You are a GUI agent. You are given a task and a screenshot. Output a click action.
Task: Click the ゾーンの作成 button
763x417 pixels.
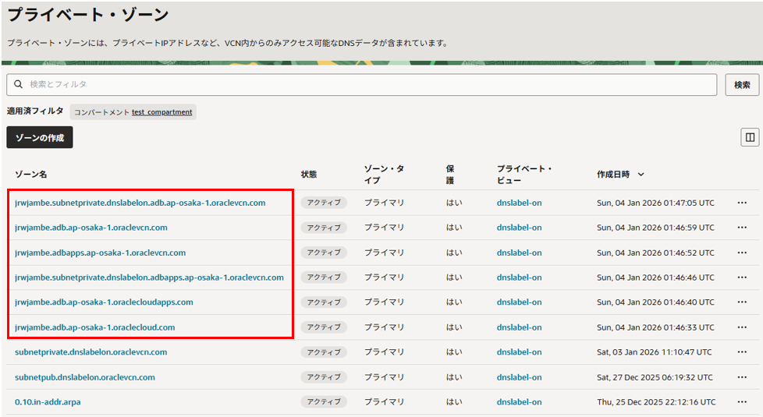tap(40, 138)
